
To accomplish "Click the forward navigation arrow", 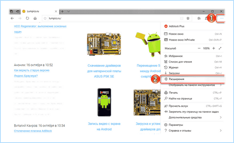I will (x=20, y=18).
